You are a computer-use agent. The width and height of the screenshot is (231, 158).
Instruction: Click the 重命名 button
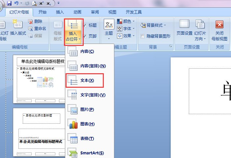pyautogui.click(x=37, y=28)
